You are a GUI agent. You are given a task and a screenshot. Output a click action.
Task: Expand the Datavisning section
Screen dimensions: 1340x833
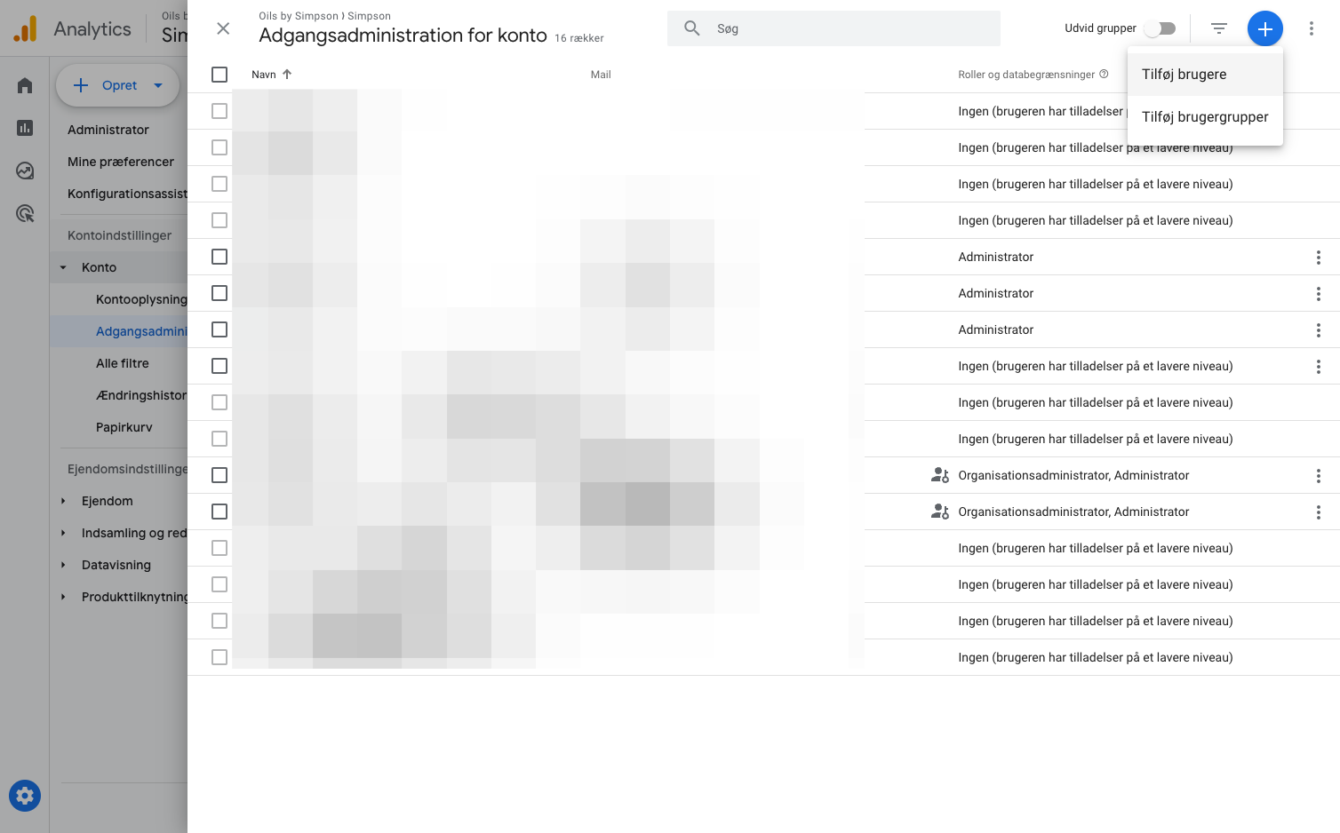(63, 565)
